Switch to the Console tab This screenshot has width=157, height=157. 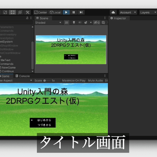click(23, 76)
